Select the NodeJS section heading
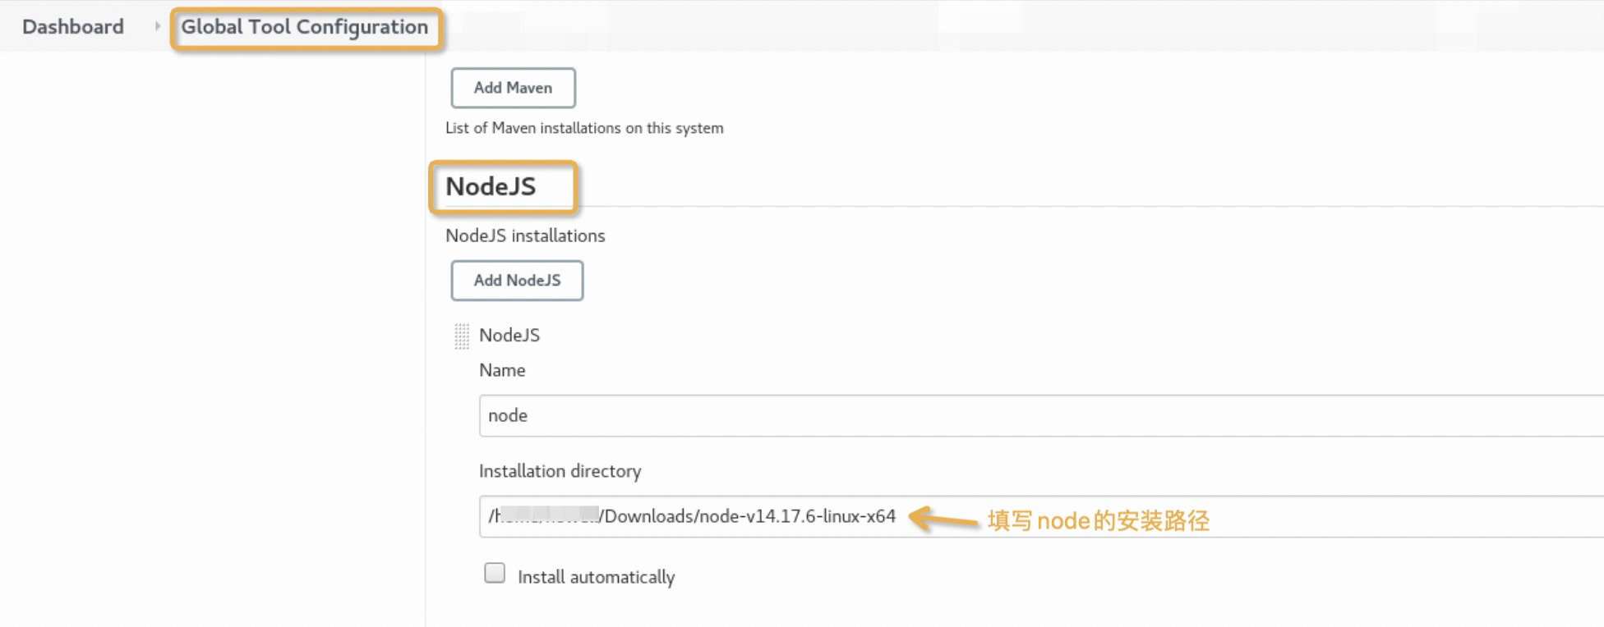The image size is (1604, 627). (491, 186)
